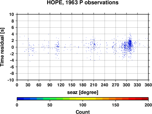Image resolution: width=152 pixels, height=114 pixels.
Task: Click the 'seaz [degree]' axis label
Action: (x=83, y=92)
